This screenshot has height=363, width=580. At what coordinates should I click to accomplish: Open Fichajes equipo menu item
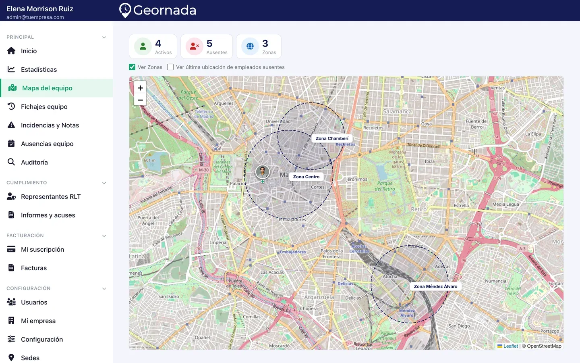56,106
